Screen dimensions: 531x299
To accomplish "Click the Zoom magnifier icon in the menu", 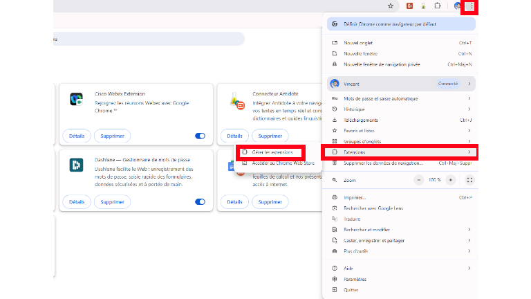I will point(335,180).
